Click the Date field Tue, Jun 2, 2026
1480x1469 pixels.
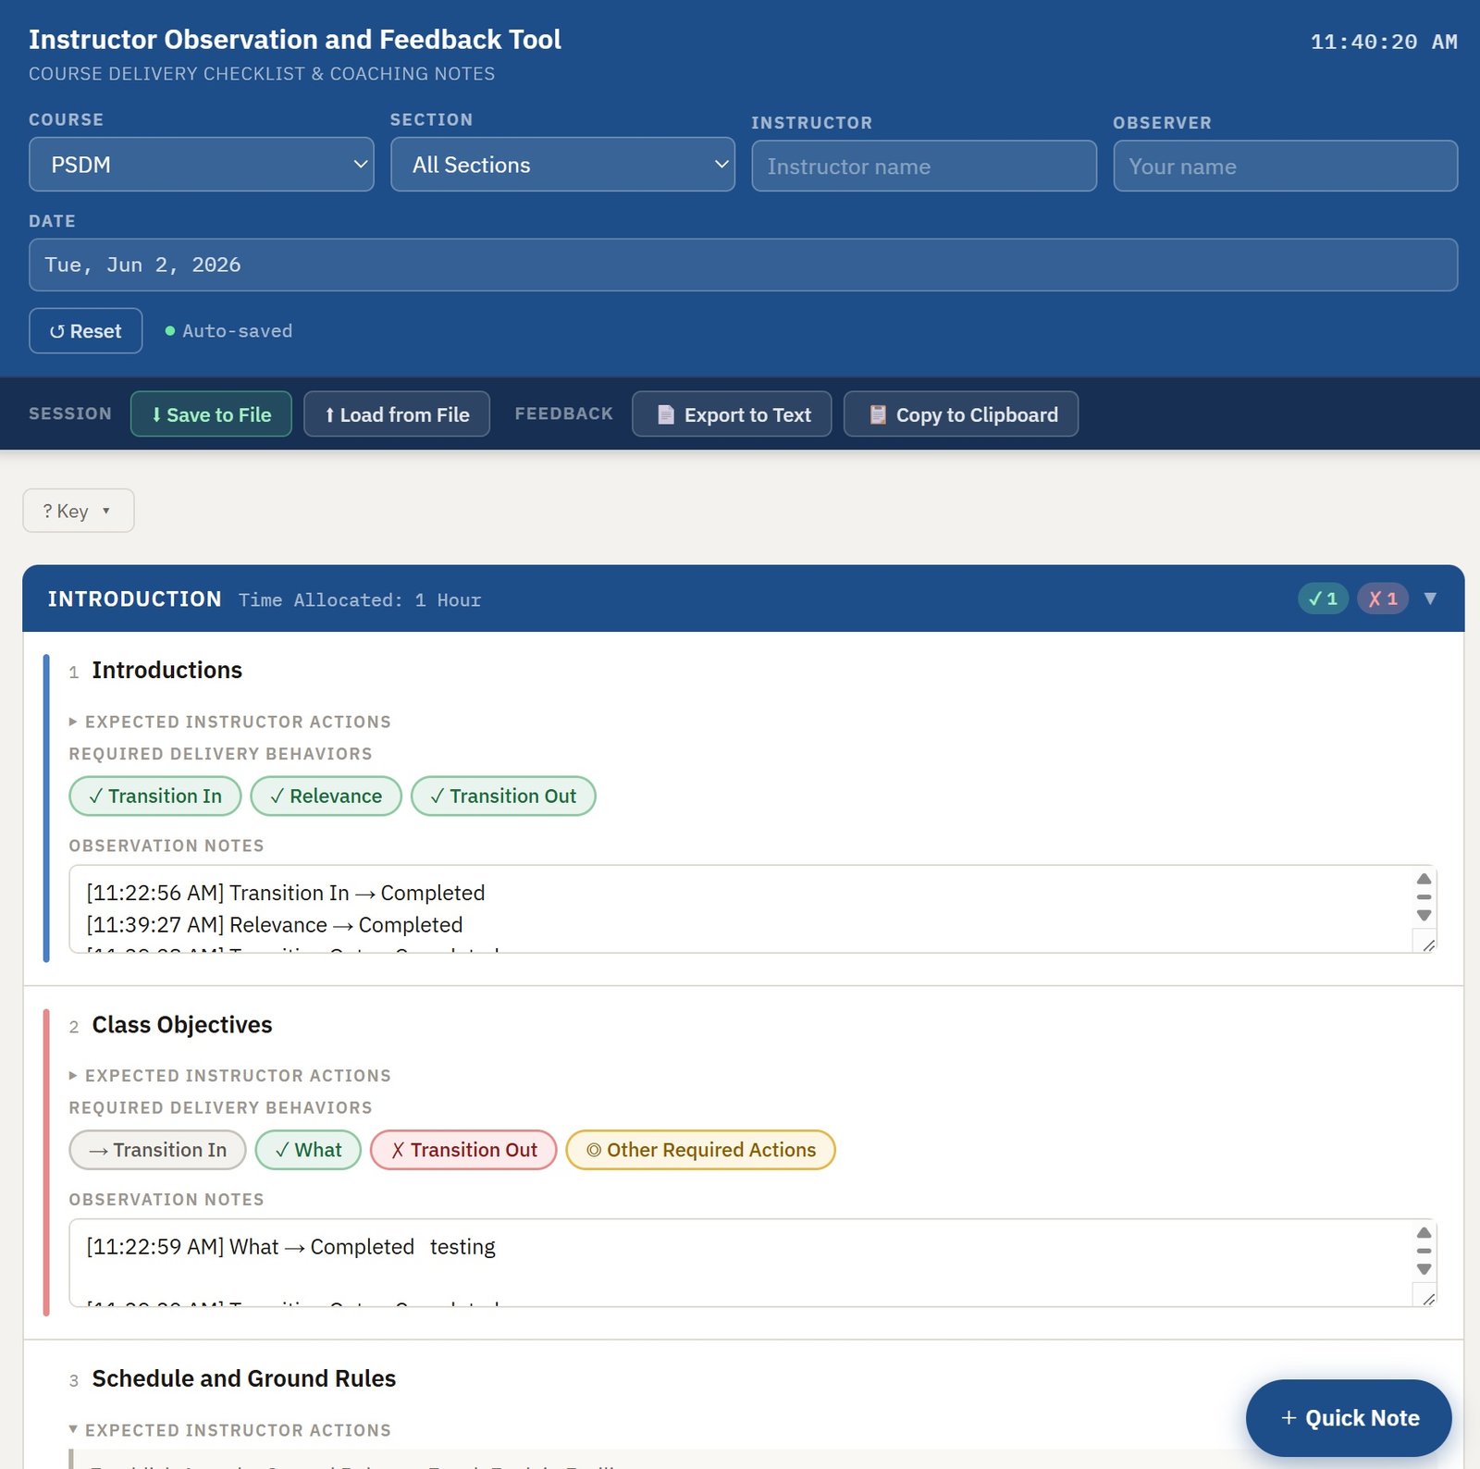pyautogui.click(x=743, y=265)
